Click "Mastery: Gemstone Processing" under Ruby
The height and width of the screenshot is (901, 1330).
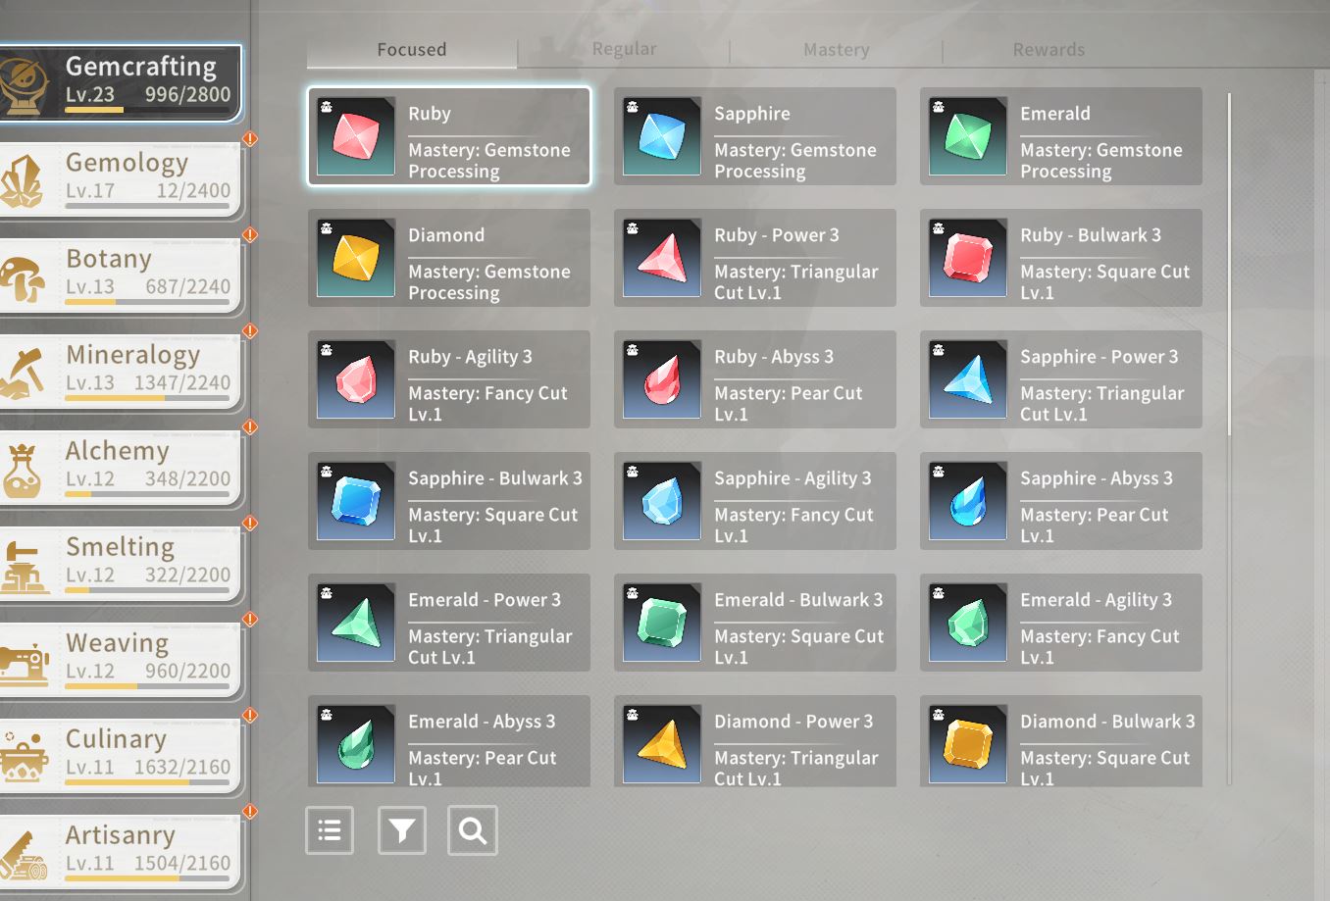click(x=489, y=161)
